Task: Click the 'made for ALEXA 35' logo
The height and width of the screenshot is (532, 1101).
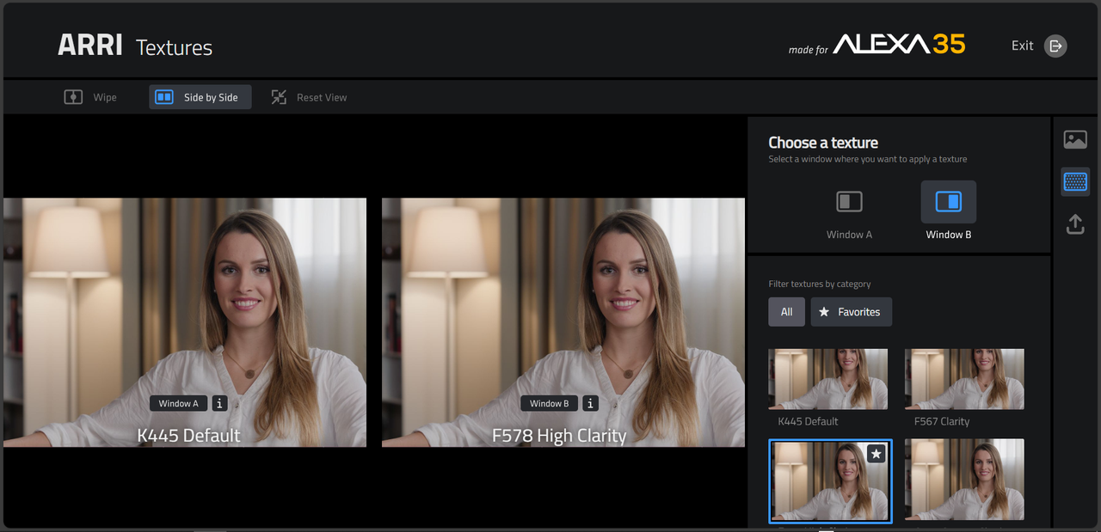Action: (x=876, y=45)
